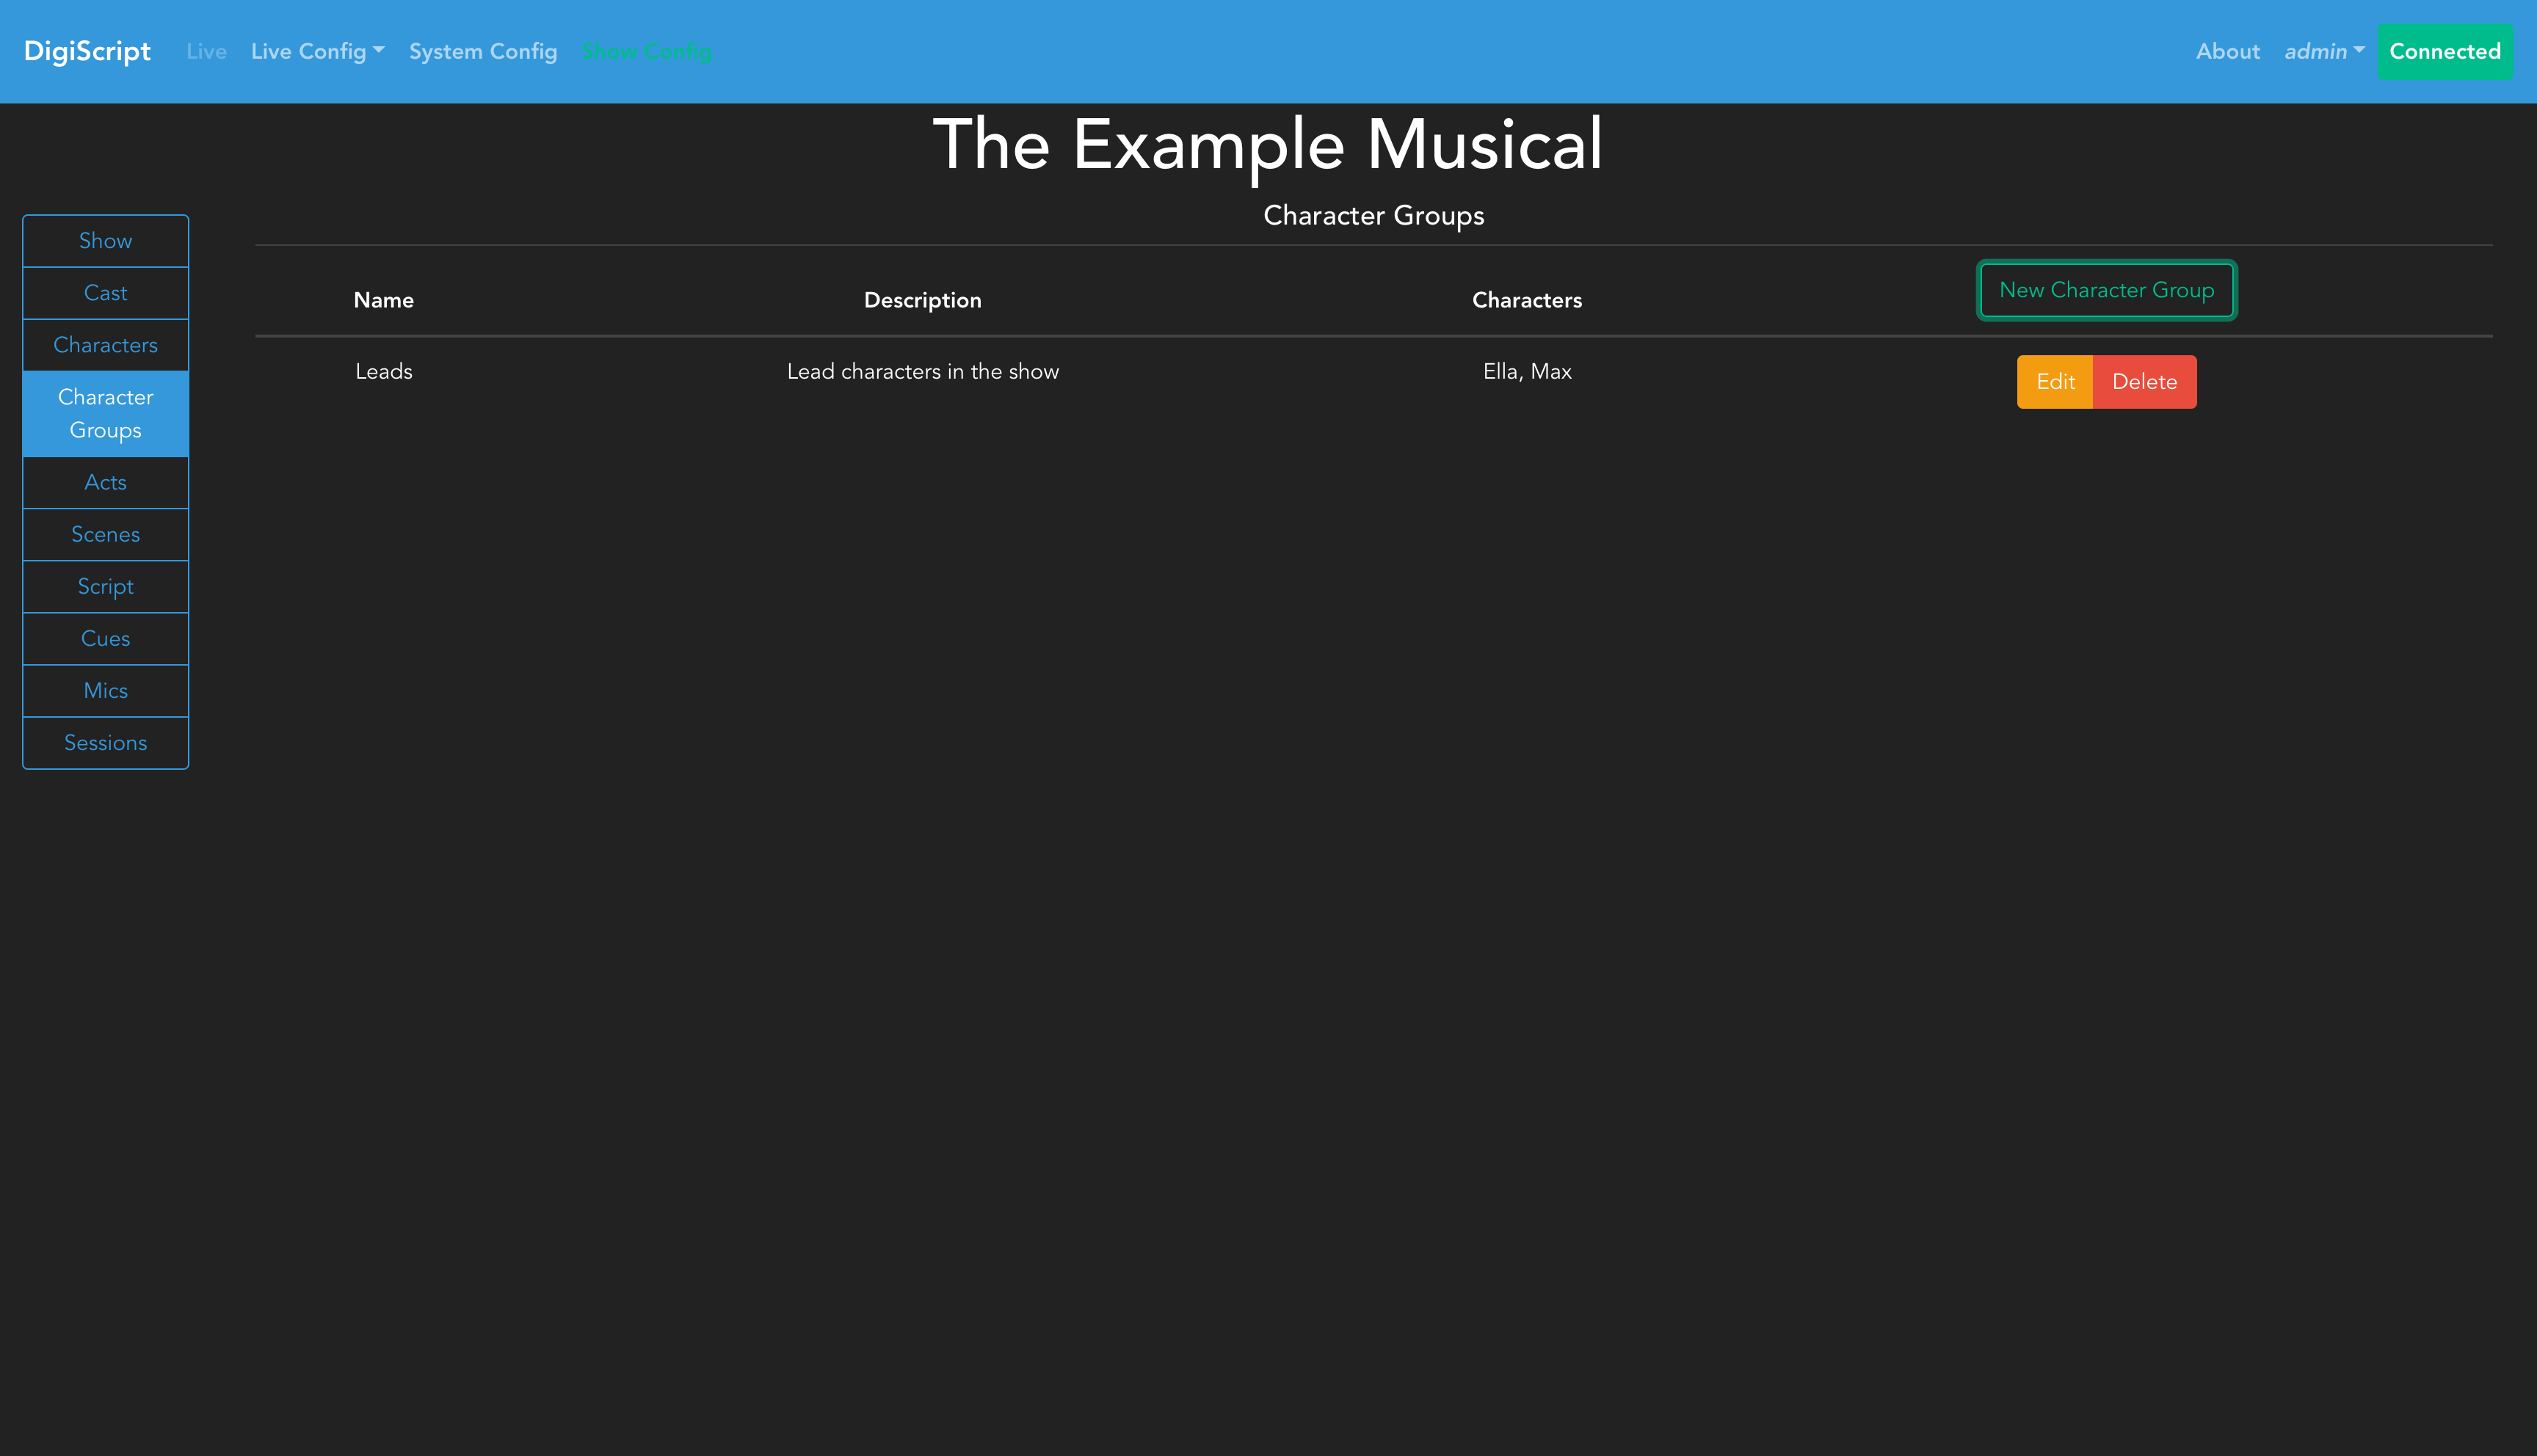Go to the Script sidebar tab
Viewport: 2537px width, 1456px height.
105,586
